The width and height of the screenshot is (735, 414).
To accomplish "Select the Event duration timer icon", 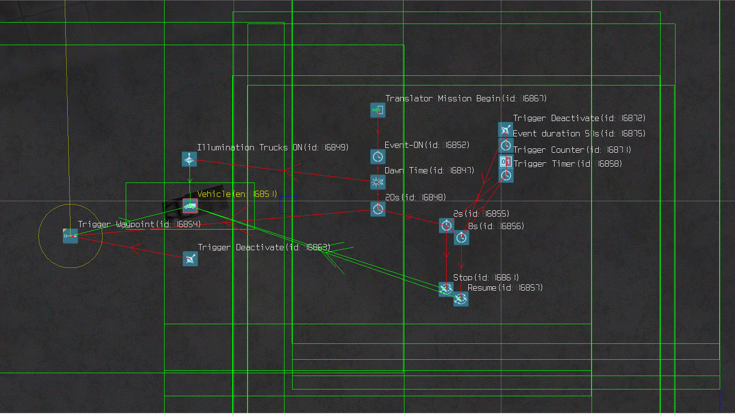I will [506, 146].
